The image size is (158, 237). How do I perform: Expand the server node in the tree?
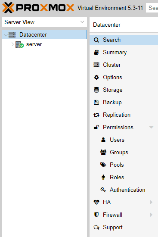pos(12,44)
